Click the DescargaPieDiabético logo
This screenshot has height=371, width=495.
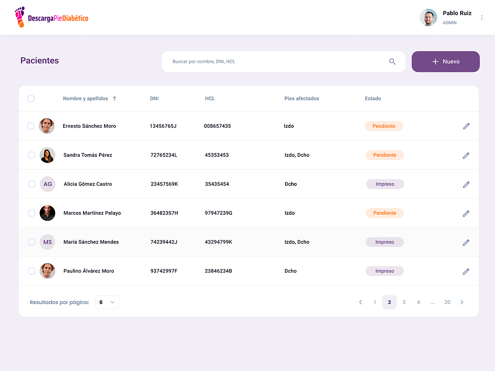click(52, 17)
